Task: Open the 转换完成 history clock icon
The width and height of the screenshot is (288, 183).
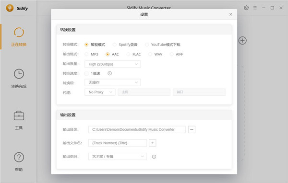Action: 19,74
